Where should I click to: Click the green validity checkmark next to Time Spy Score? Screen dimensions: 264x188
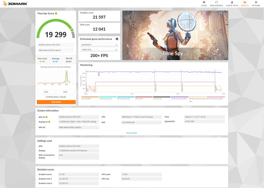click(56, 13)
